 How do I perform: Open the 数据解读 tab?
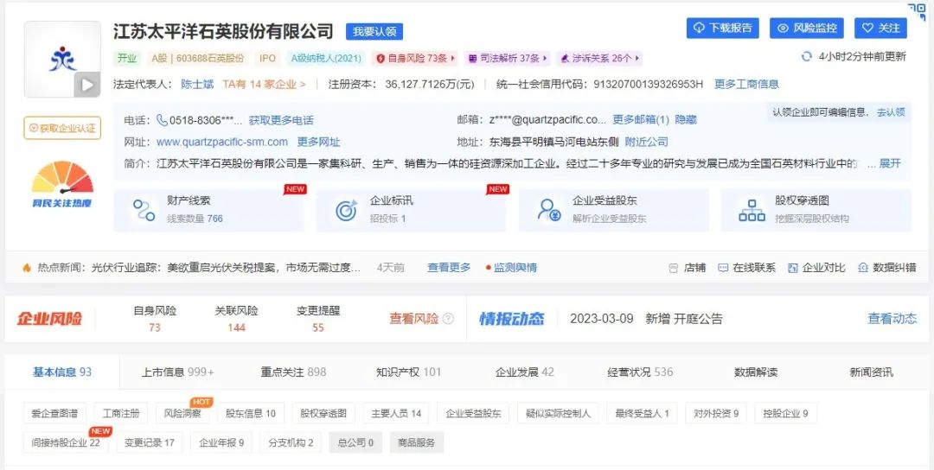coord(756,372)
